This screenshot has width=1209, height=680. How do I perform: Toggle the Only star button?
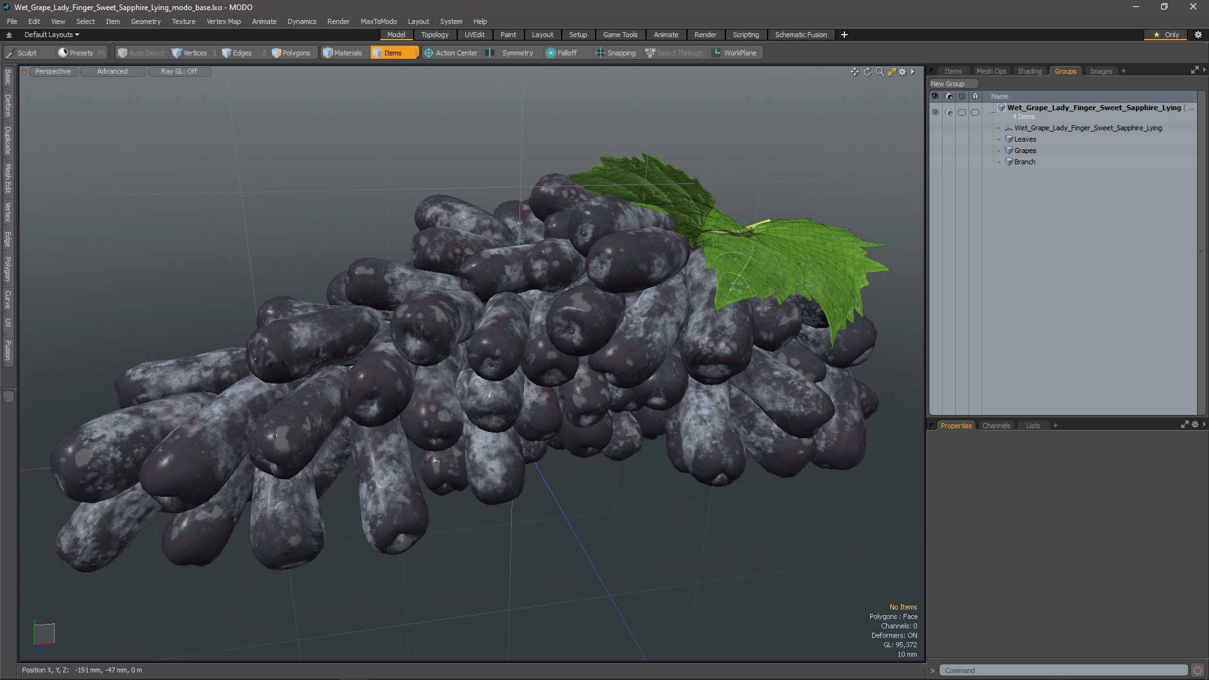[1166, 35]
